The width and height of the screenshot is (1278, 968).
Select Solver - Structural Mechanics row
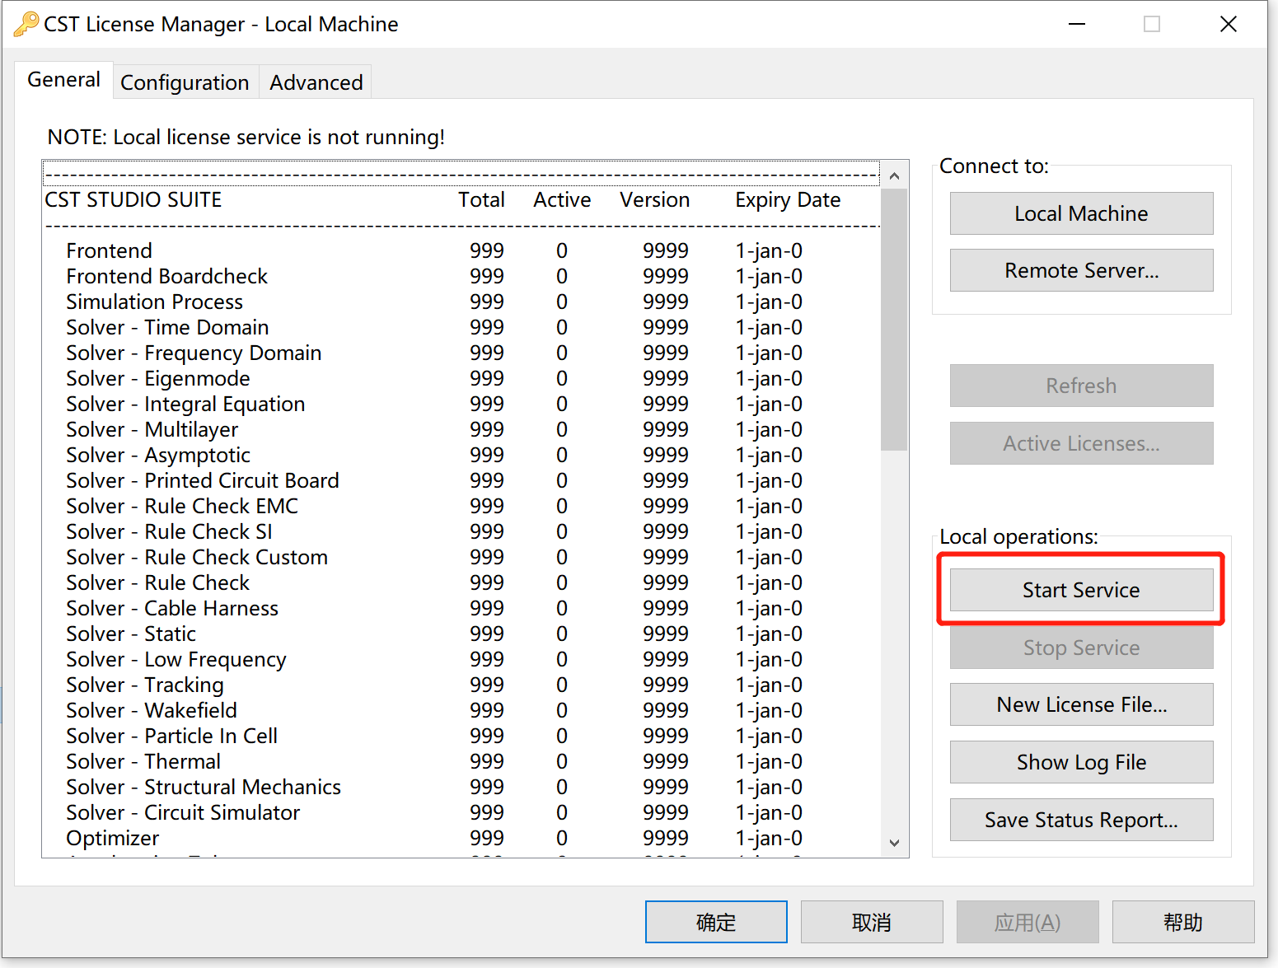click(x=461, y=787)
